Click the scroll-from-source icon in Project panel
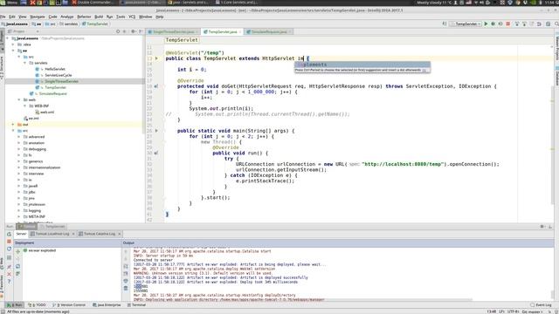The height and width of the screenshot is (314, 559). coord(118,31)
